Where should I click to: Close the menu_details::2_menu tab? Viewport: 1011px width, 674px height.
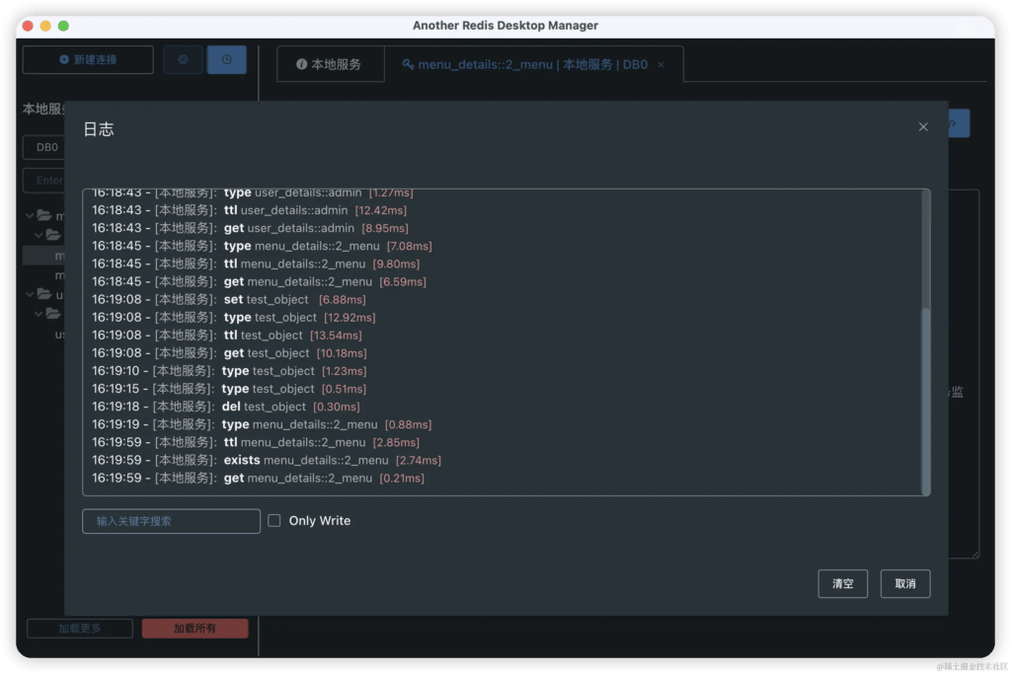(661, 65)
